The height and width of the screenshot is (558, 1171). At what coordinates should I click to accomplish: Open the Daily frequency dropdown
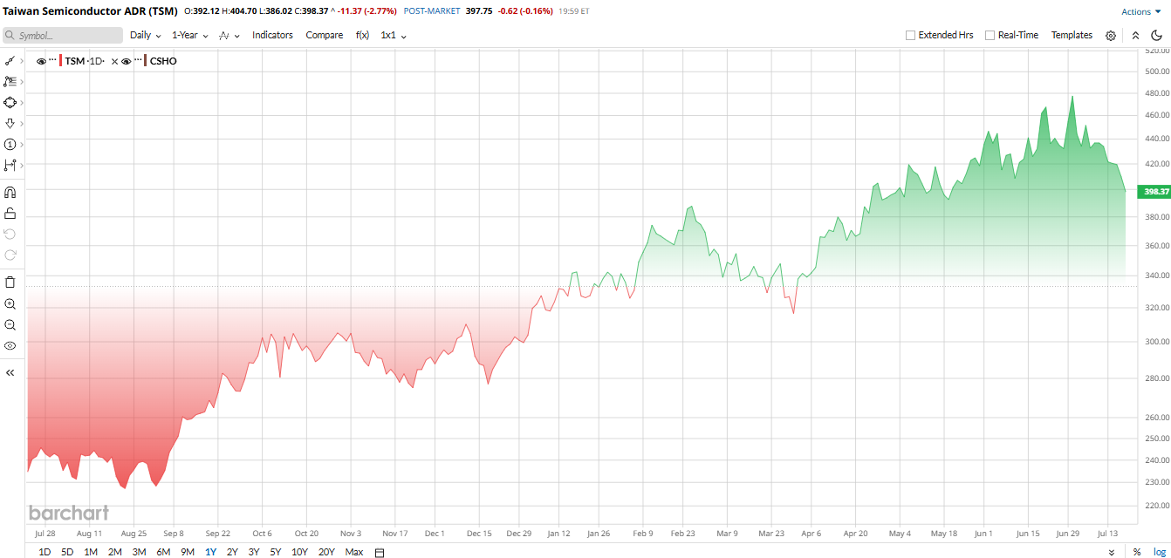click(x=146, y=35)
